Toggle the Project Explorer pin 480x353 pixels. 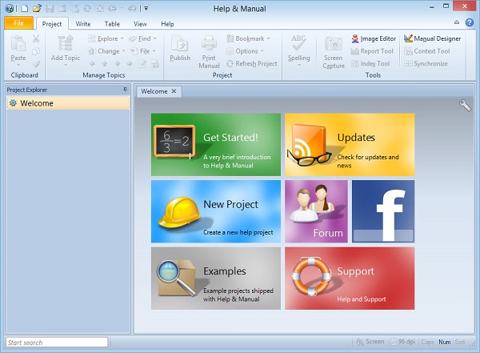(125, 90)
